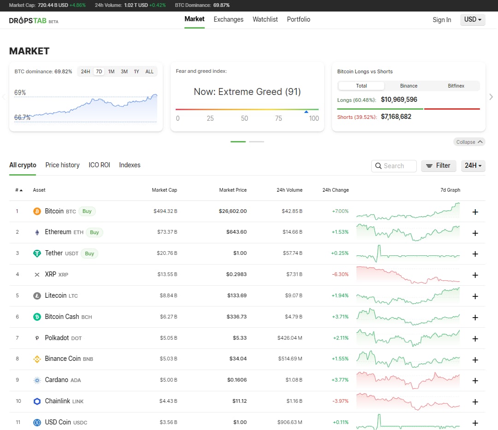
Task: Add Litecoin to watchlist with plus icon
Action: tap(475, 296)
